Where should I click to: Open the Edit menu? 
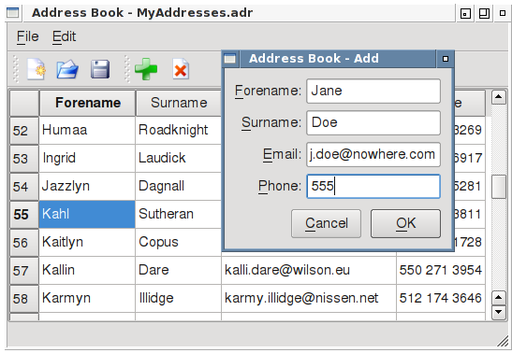click(64, 36)
